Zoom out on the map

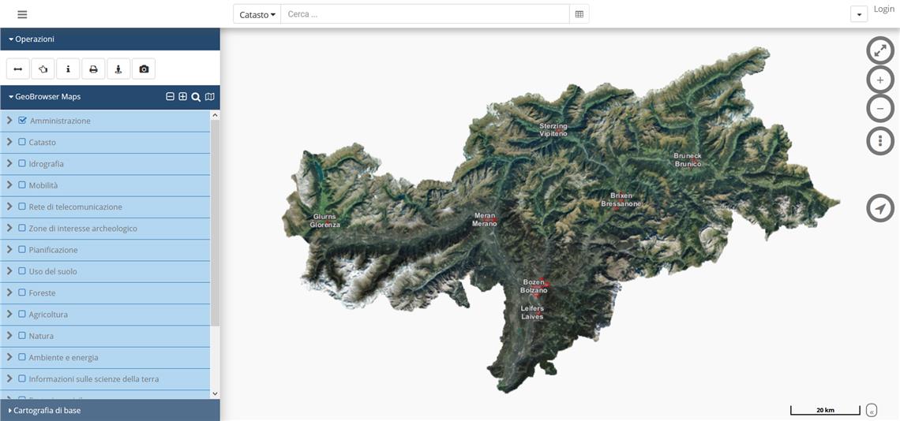[880, 108]
